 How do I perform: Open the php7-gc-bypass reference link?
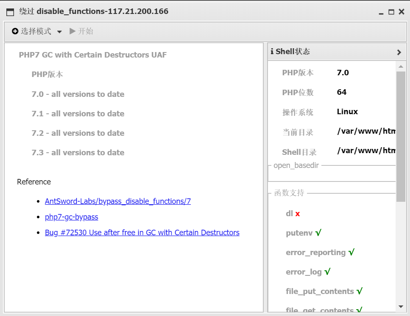pos(71,217)
